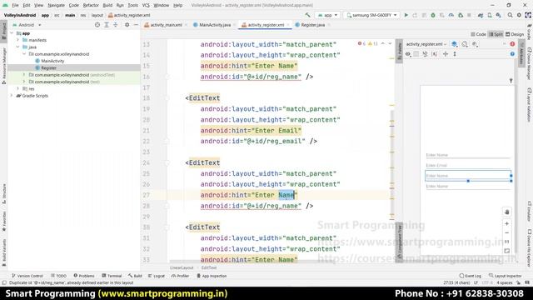This screenshot has width=533, height=300.
Task: Open the Profiler icon in the run toolbar
Action: coord(451,15)
